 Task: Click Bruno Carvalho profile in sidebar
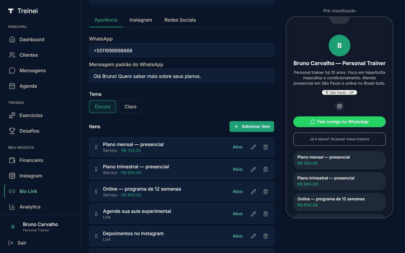pos(40,227)
